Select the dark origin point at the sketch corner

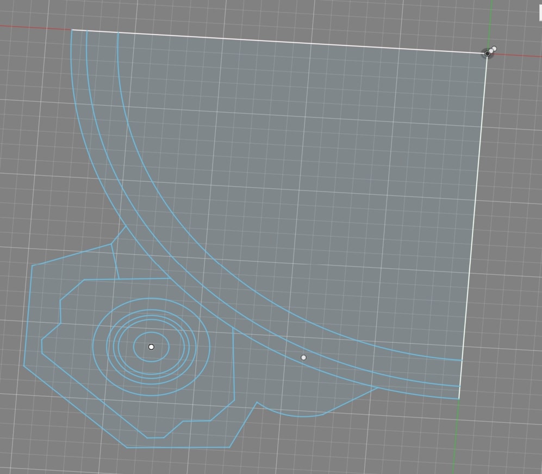[488, 54]
